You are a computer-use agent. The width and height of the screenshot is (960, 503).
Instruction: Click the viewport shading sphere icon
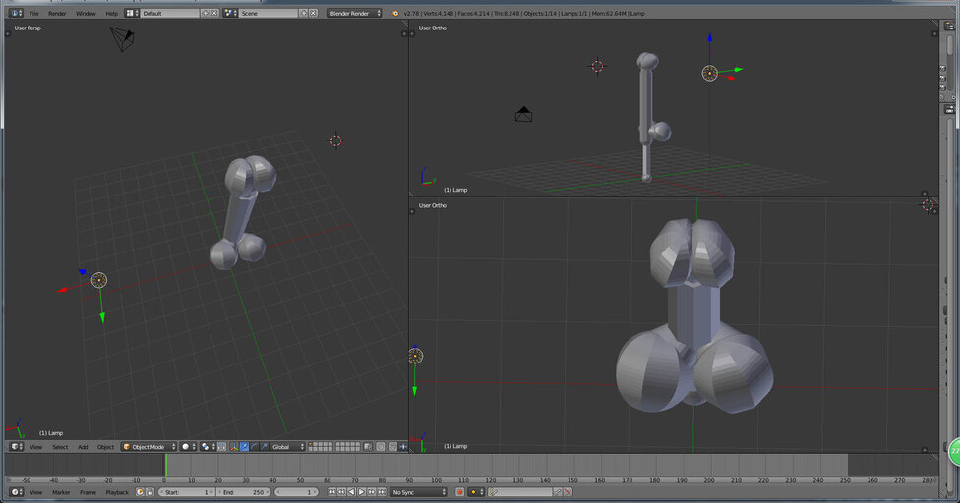tap(188, 447)
